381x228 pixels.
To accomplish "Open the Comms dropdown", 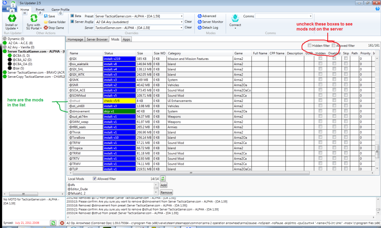I will 311,16.
